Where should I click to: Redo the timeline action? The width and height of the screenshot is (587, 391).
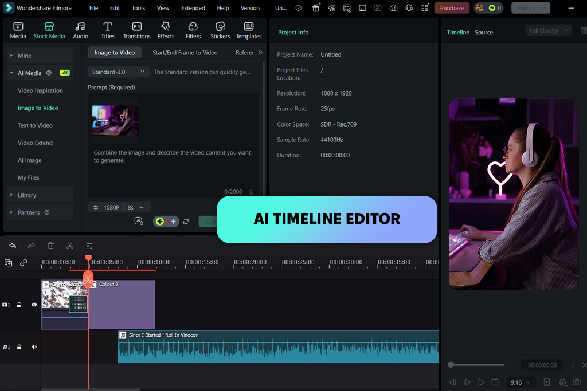[x=32, y=246]
